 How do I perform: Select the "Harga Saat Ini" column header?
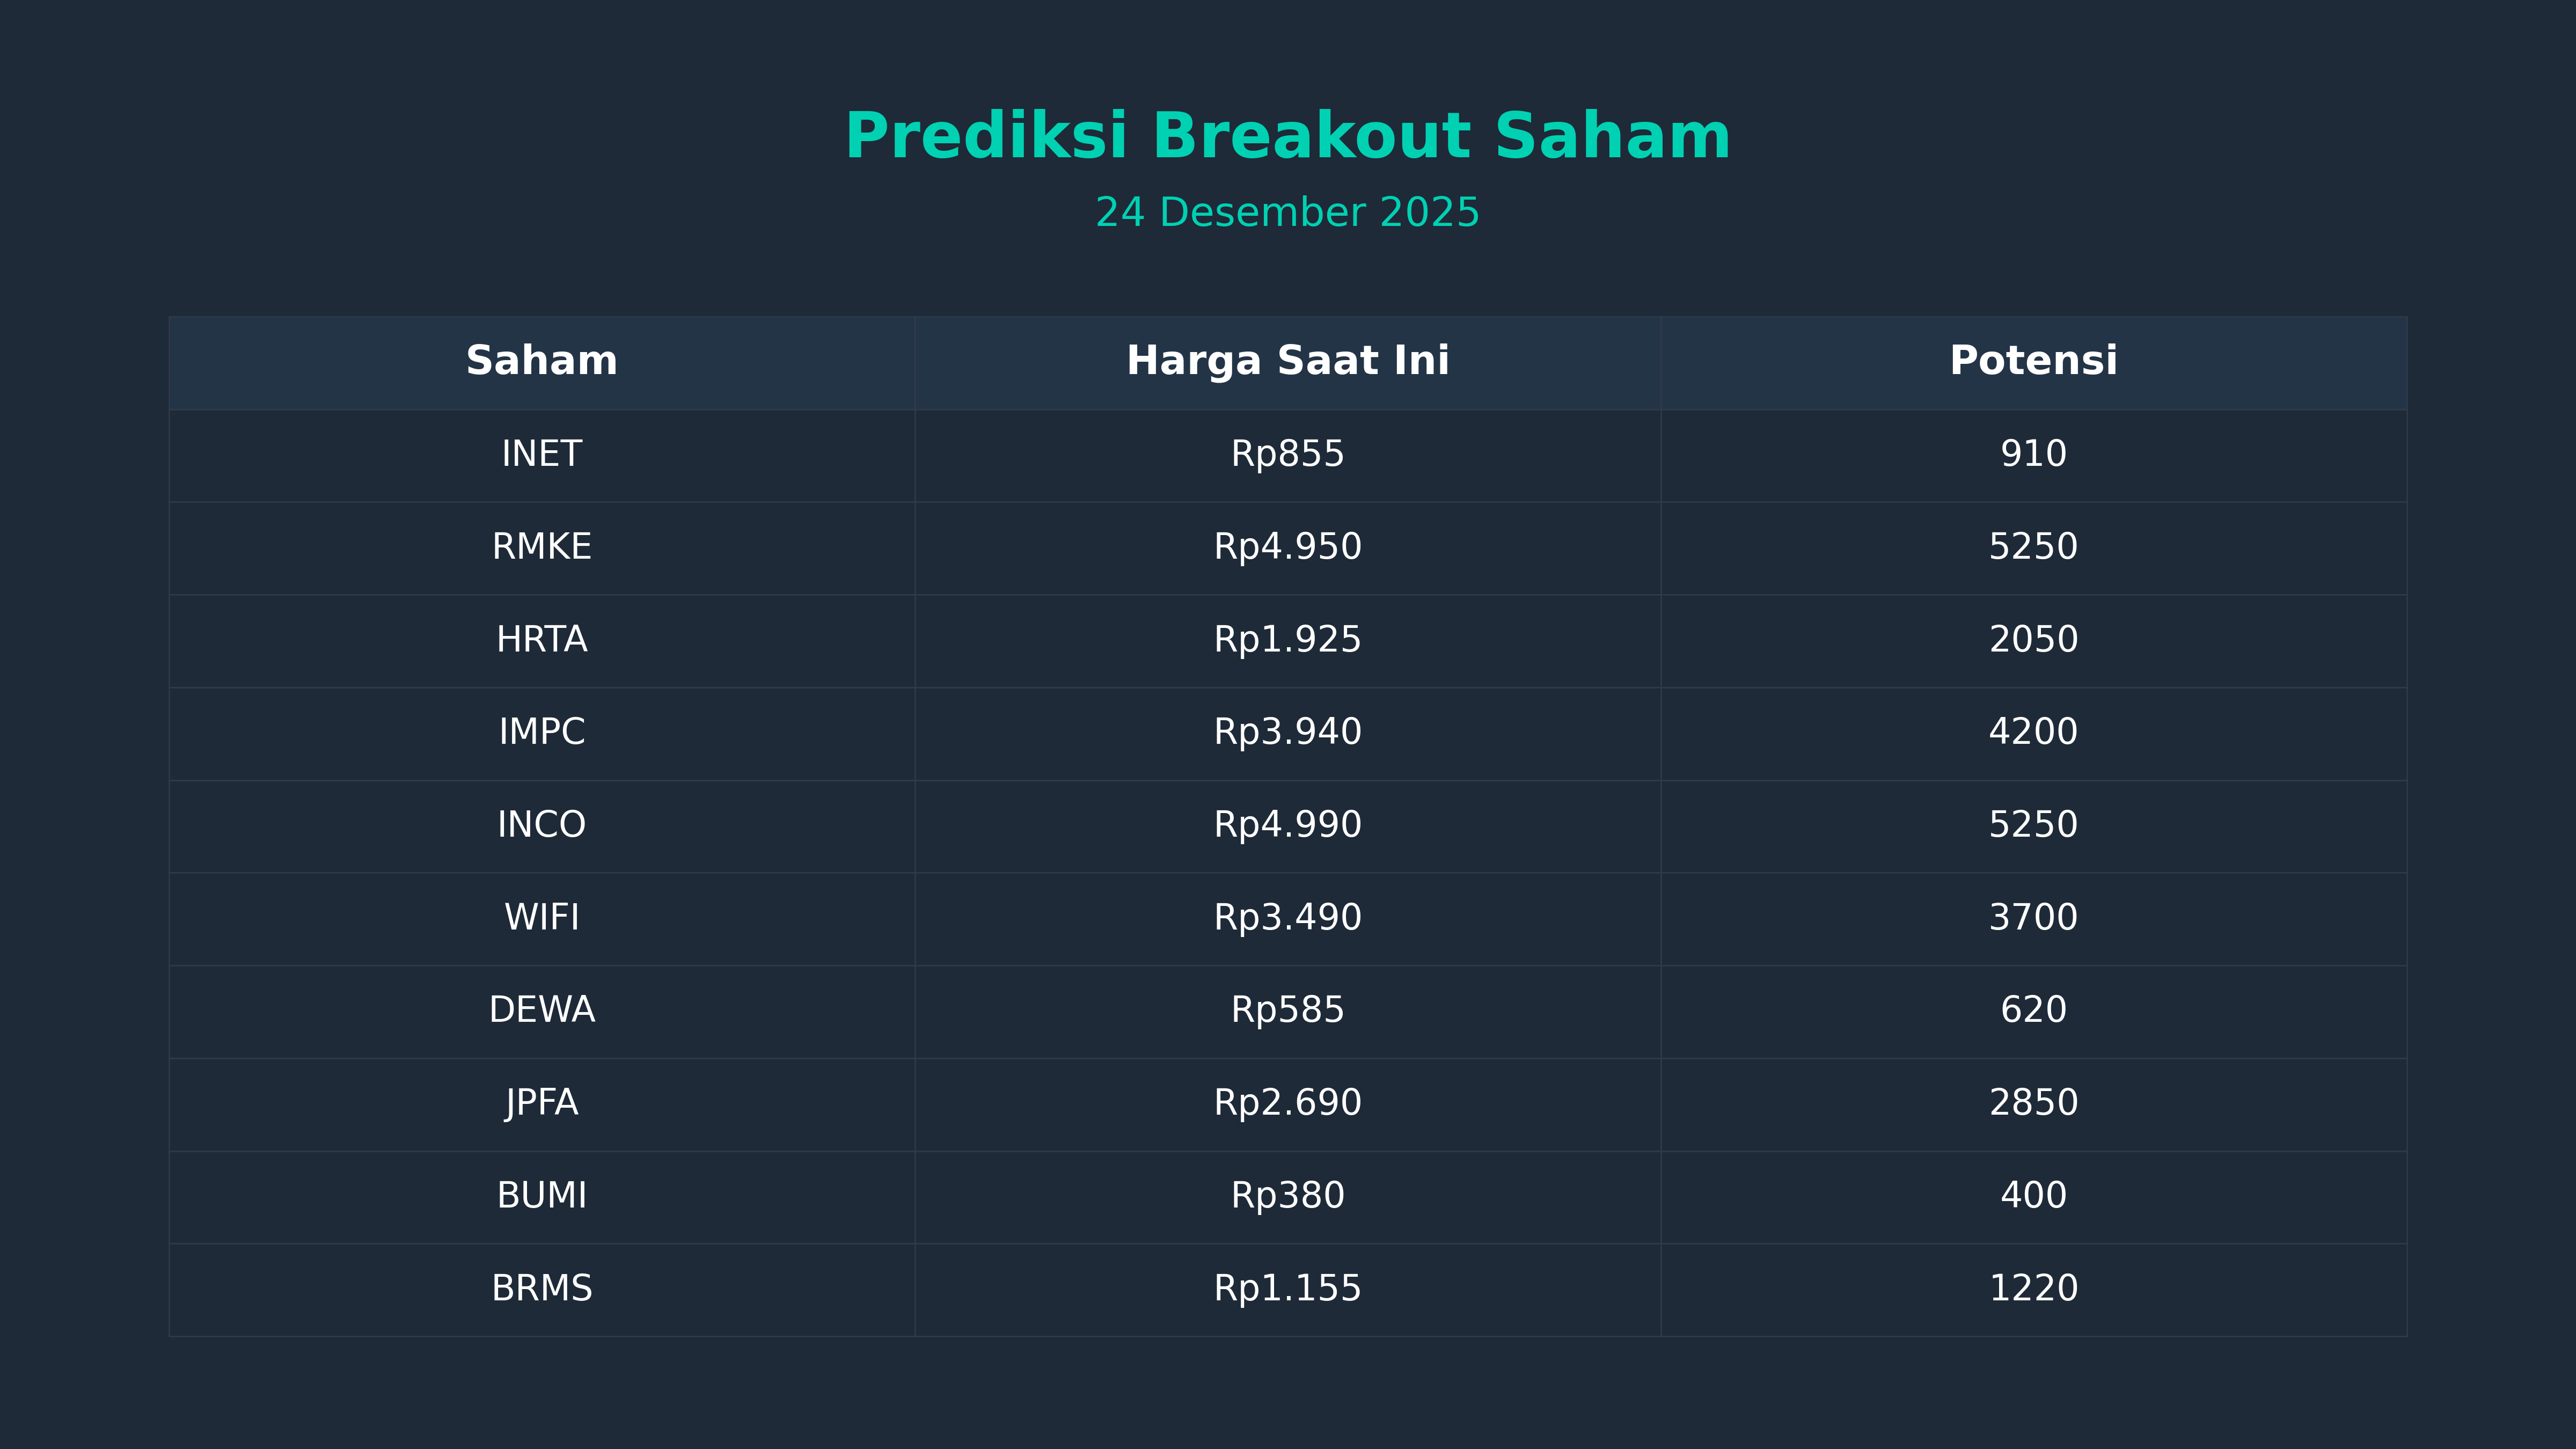pyautogui.click(x=1287, y=361)
